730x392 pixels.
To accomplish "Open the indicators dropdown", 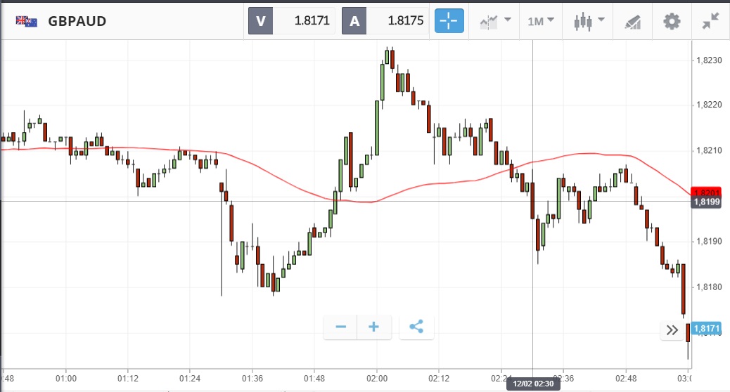I will coord(495,21).
